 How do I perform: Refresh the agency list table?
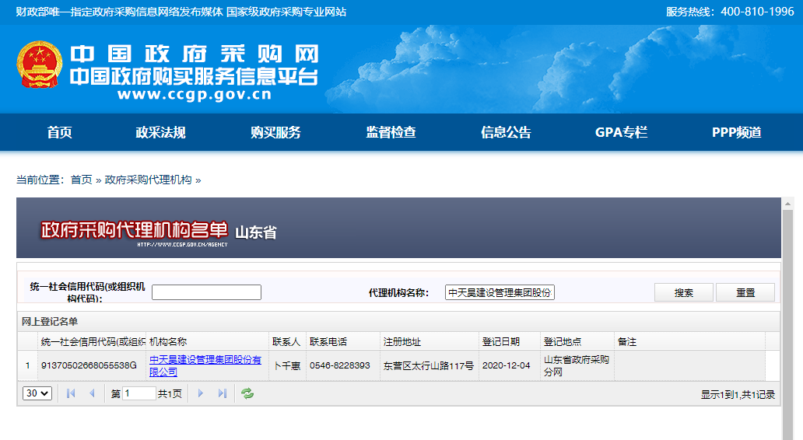point(247,393)
